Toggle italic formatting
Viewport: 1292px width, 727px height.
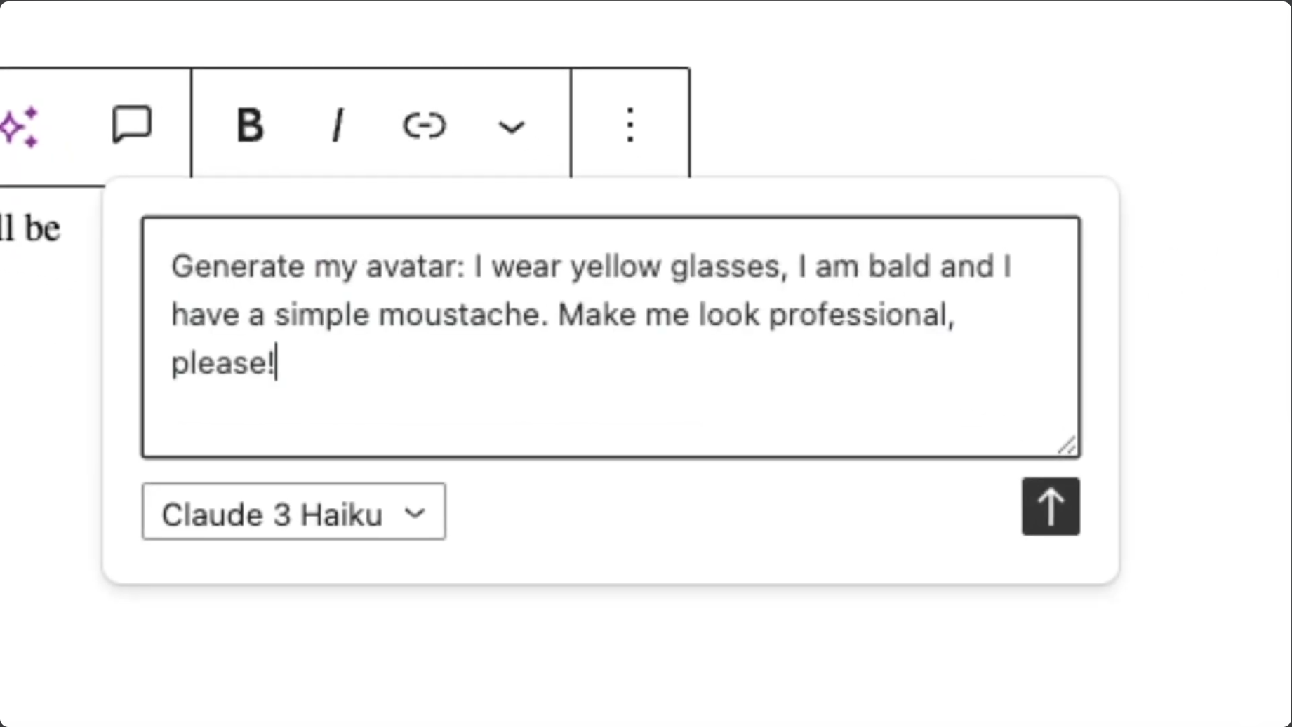[338, 126]
